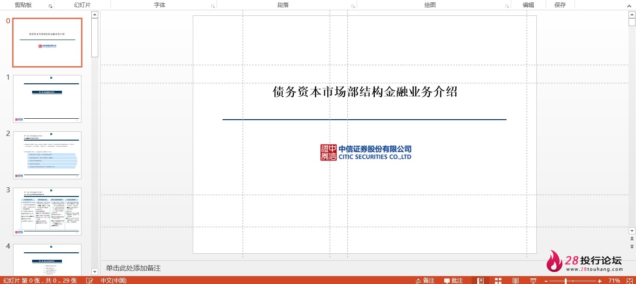Click main editor scroll down arrow
This screenshot has height=284, width=636.
tap(632, 231)
